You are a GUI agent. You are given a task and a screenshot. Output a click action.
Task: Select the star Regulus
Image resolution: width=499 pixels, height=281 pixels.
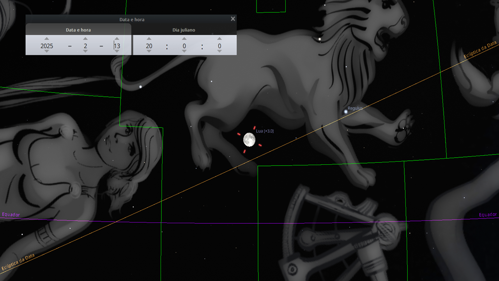[x=345, y=112]
